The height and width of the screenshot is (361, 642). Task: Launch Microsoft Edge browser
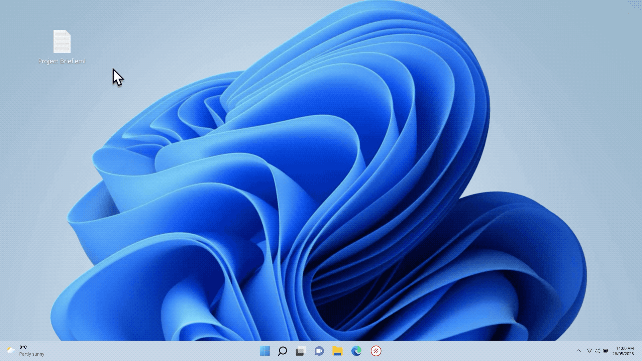356,351
